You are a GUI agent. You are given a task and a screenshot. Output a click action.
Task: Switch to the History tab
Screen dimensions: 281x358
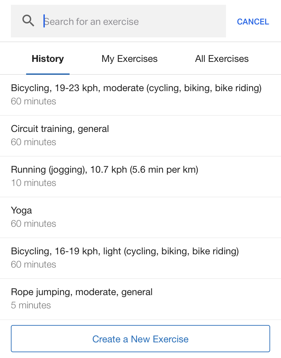point(48,59)
